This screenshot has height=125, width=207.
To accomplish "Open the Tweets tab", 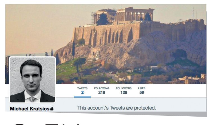I will 82,88.
